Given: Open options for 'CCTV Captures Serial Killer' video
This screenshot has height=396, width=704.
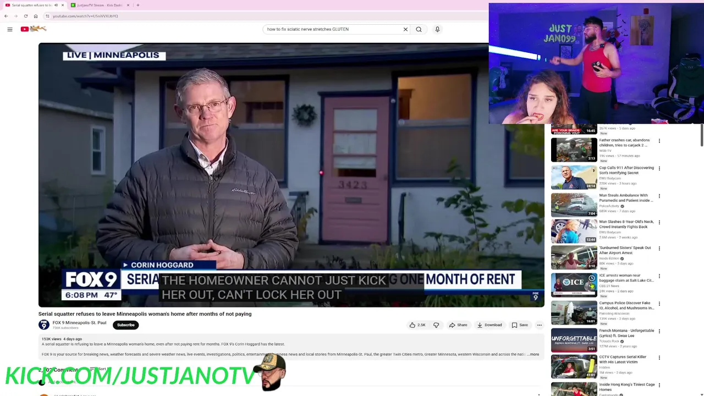Looking at the screenshot, I should point(659,358).
